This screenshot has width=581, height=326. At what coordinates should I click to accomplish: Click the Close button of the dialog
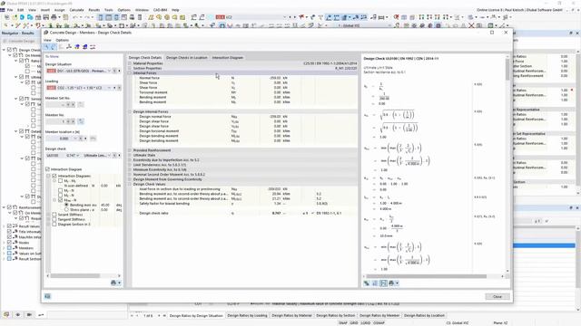[497, 296]
